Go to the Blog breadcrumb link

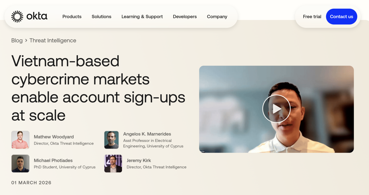coord(17,40)
